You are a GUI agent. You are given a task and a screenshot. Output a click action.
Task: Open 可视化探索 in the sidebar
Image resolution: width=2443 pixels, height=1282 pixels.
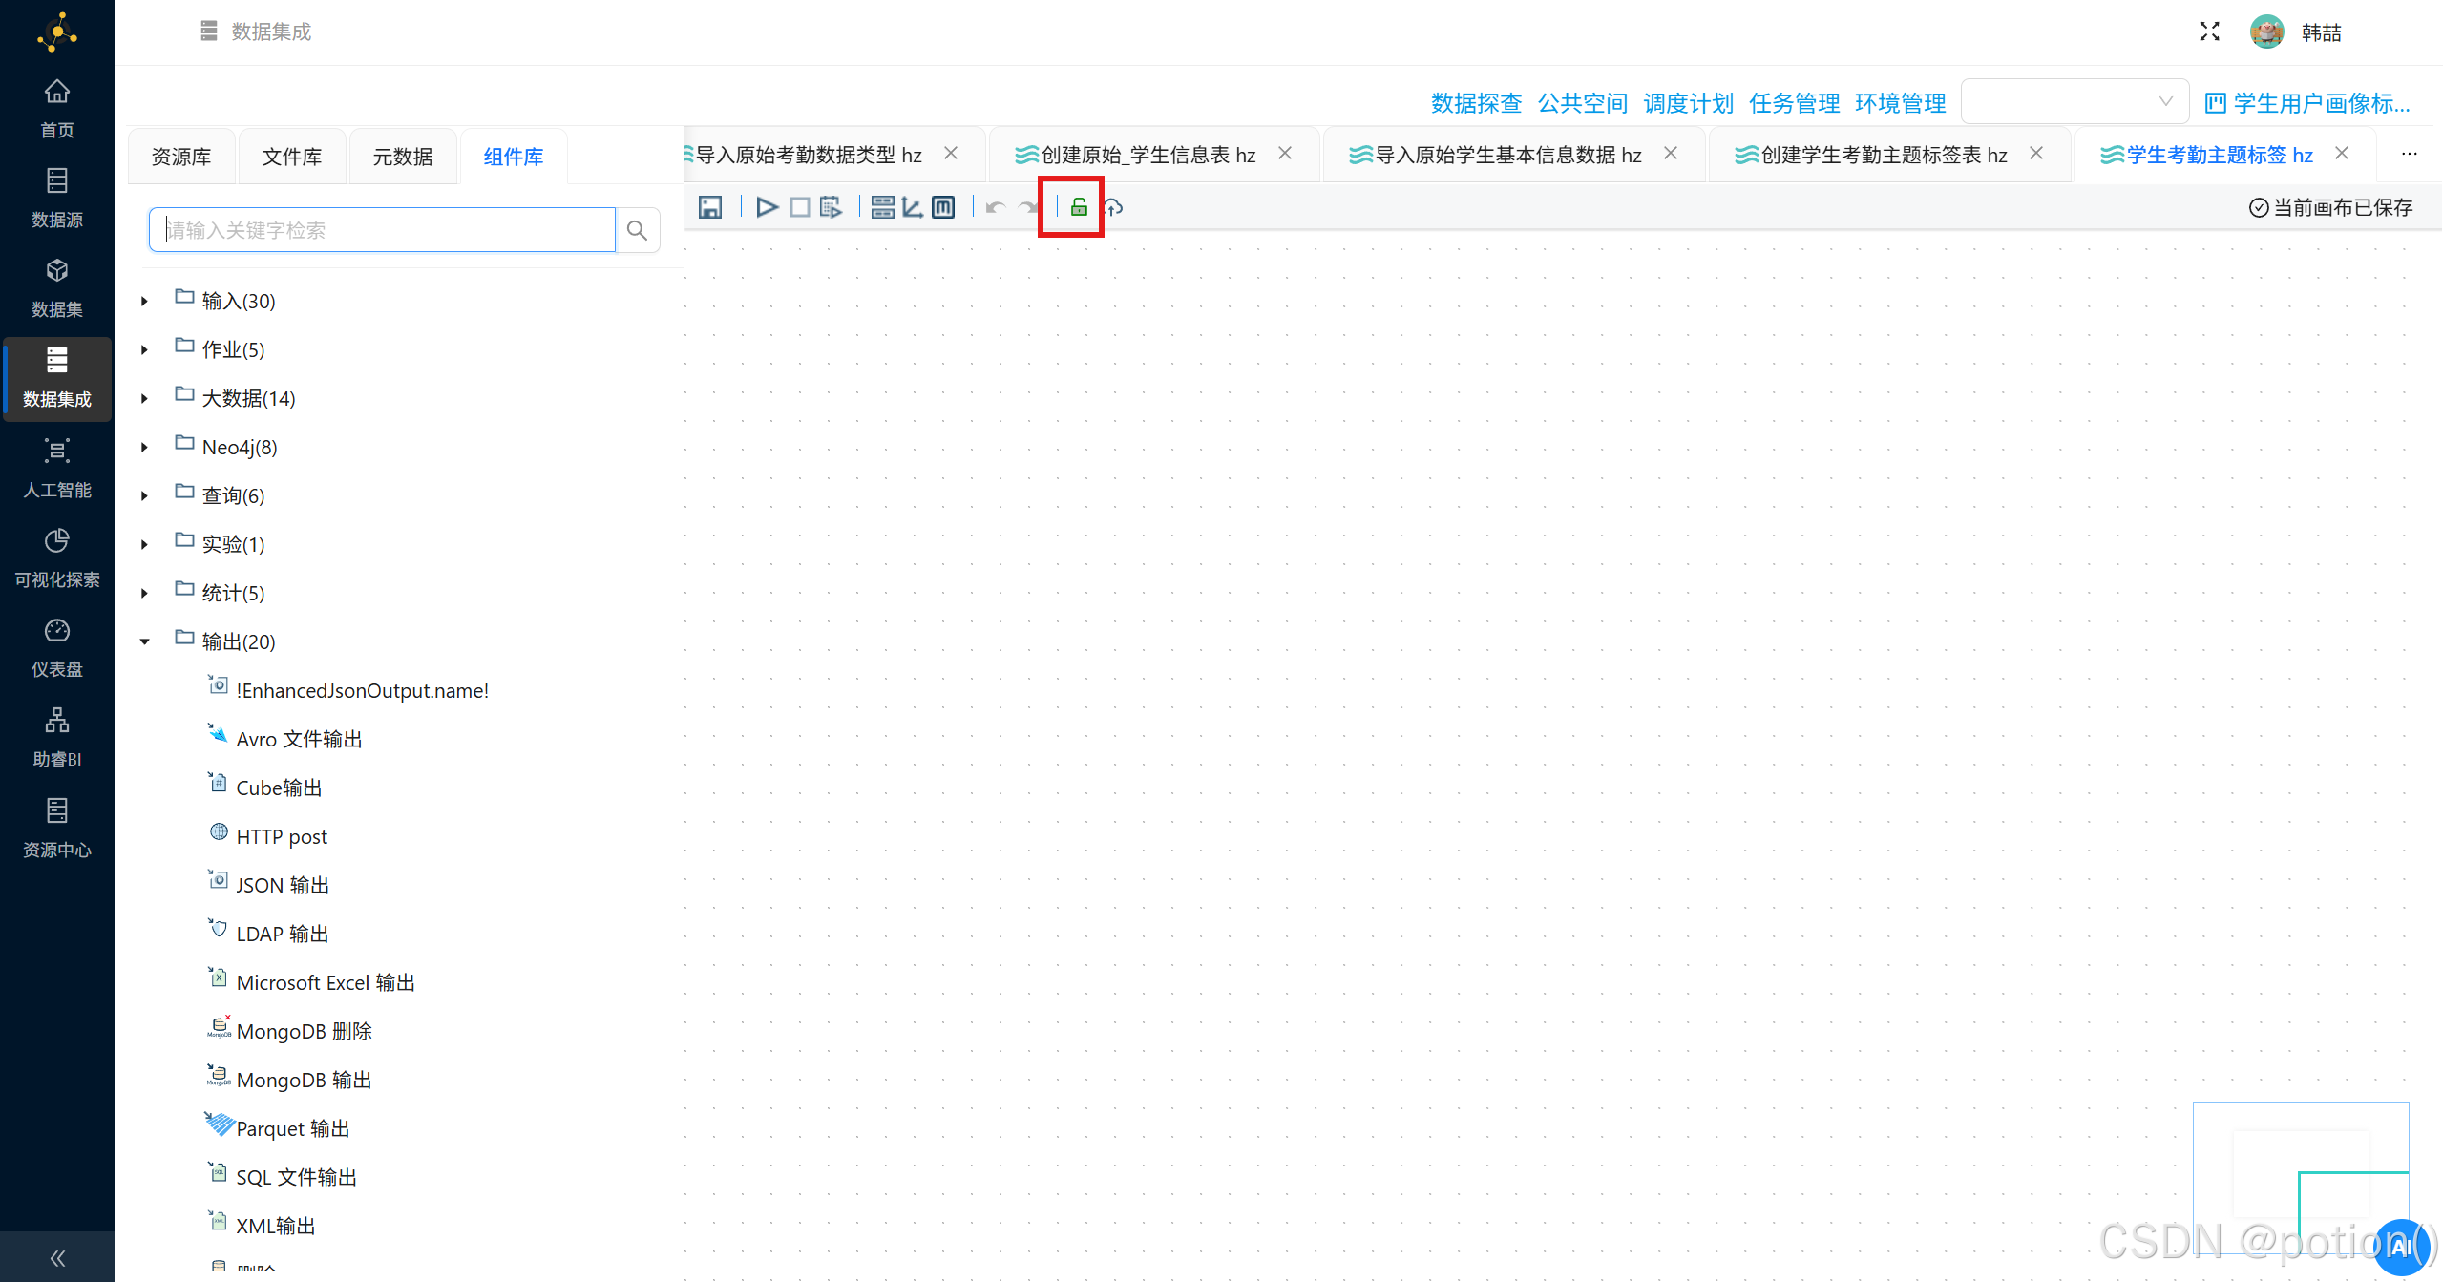pyautogui.click(x=57, y=558)
